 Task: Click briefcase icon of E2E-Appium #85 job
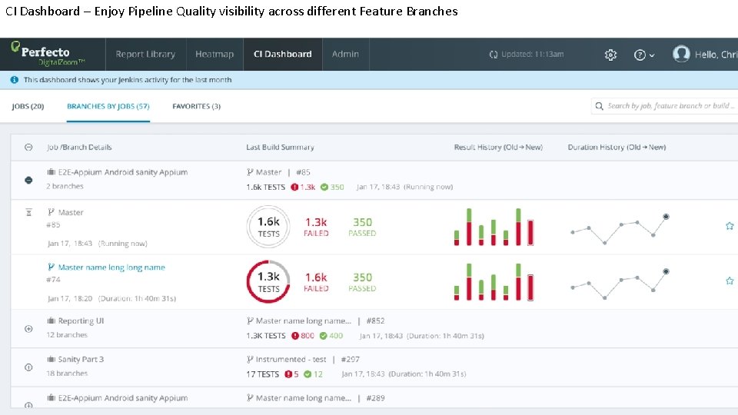coord(51,171)
